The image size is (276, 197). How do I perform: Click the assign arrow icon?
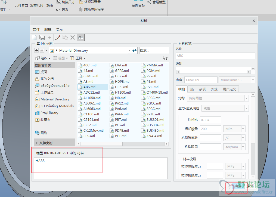tap(50, 38)
